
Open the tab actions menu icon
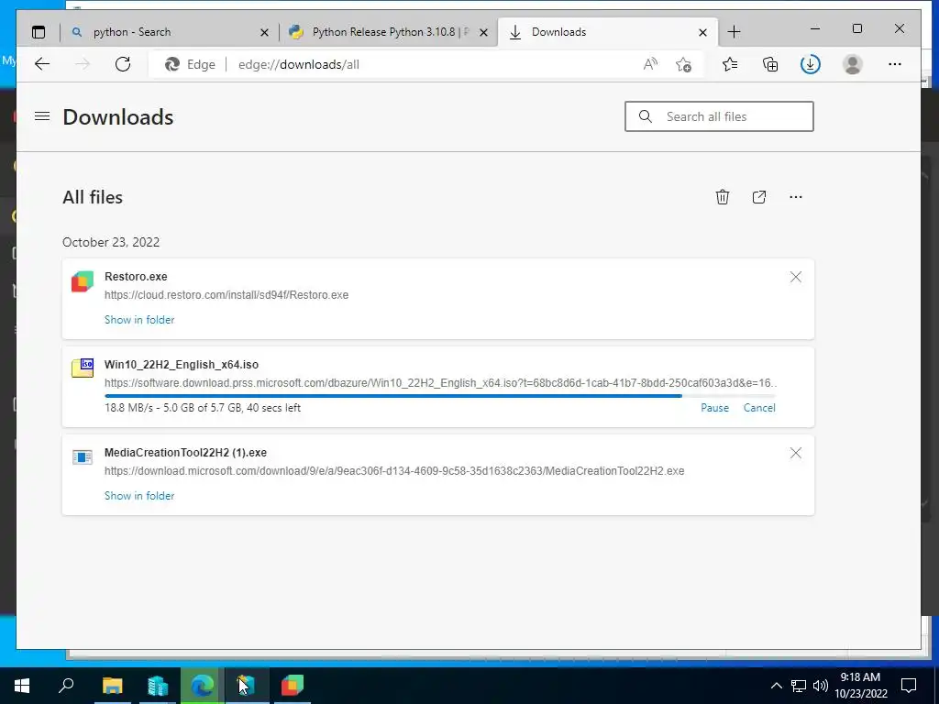(x=39, y=32)
